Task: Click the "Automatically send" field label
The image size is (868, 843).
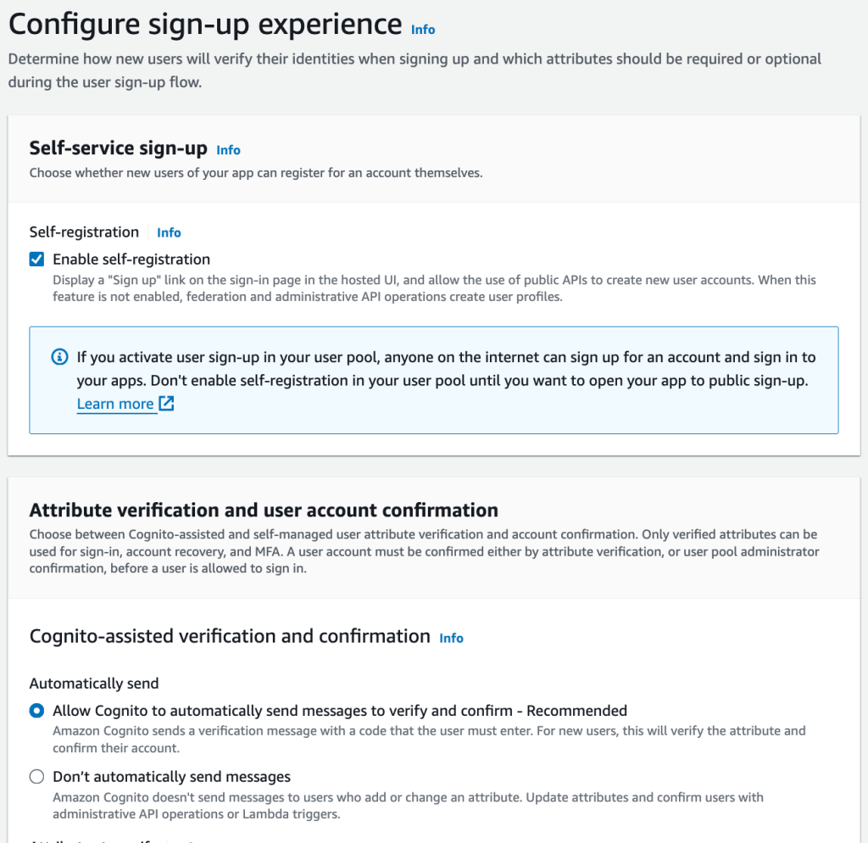Action: pos(94,684)
